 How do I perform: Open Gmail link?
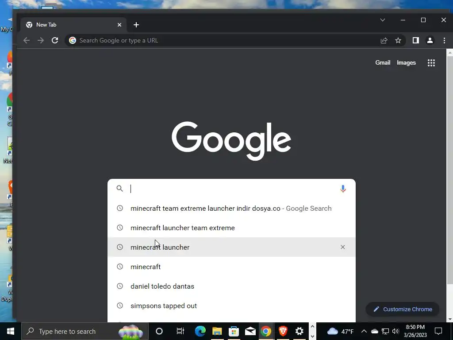click(383, 63)
